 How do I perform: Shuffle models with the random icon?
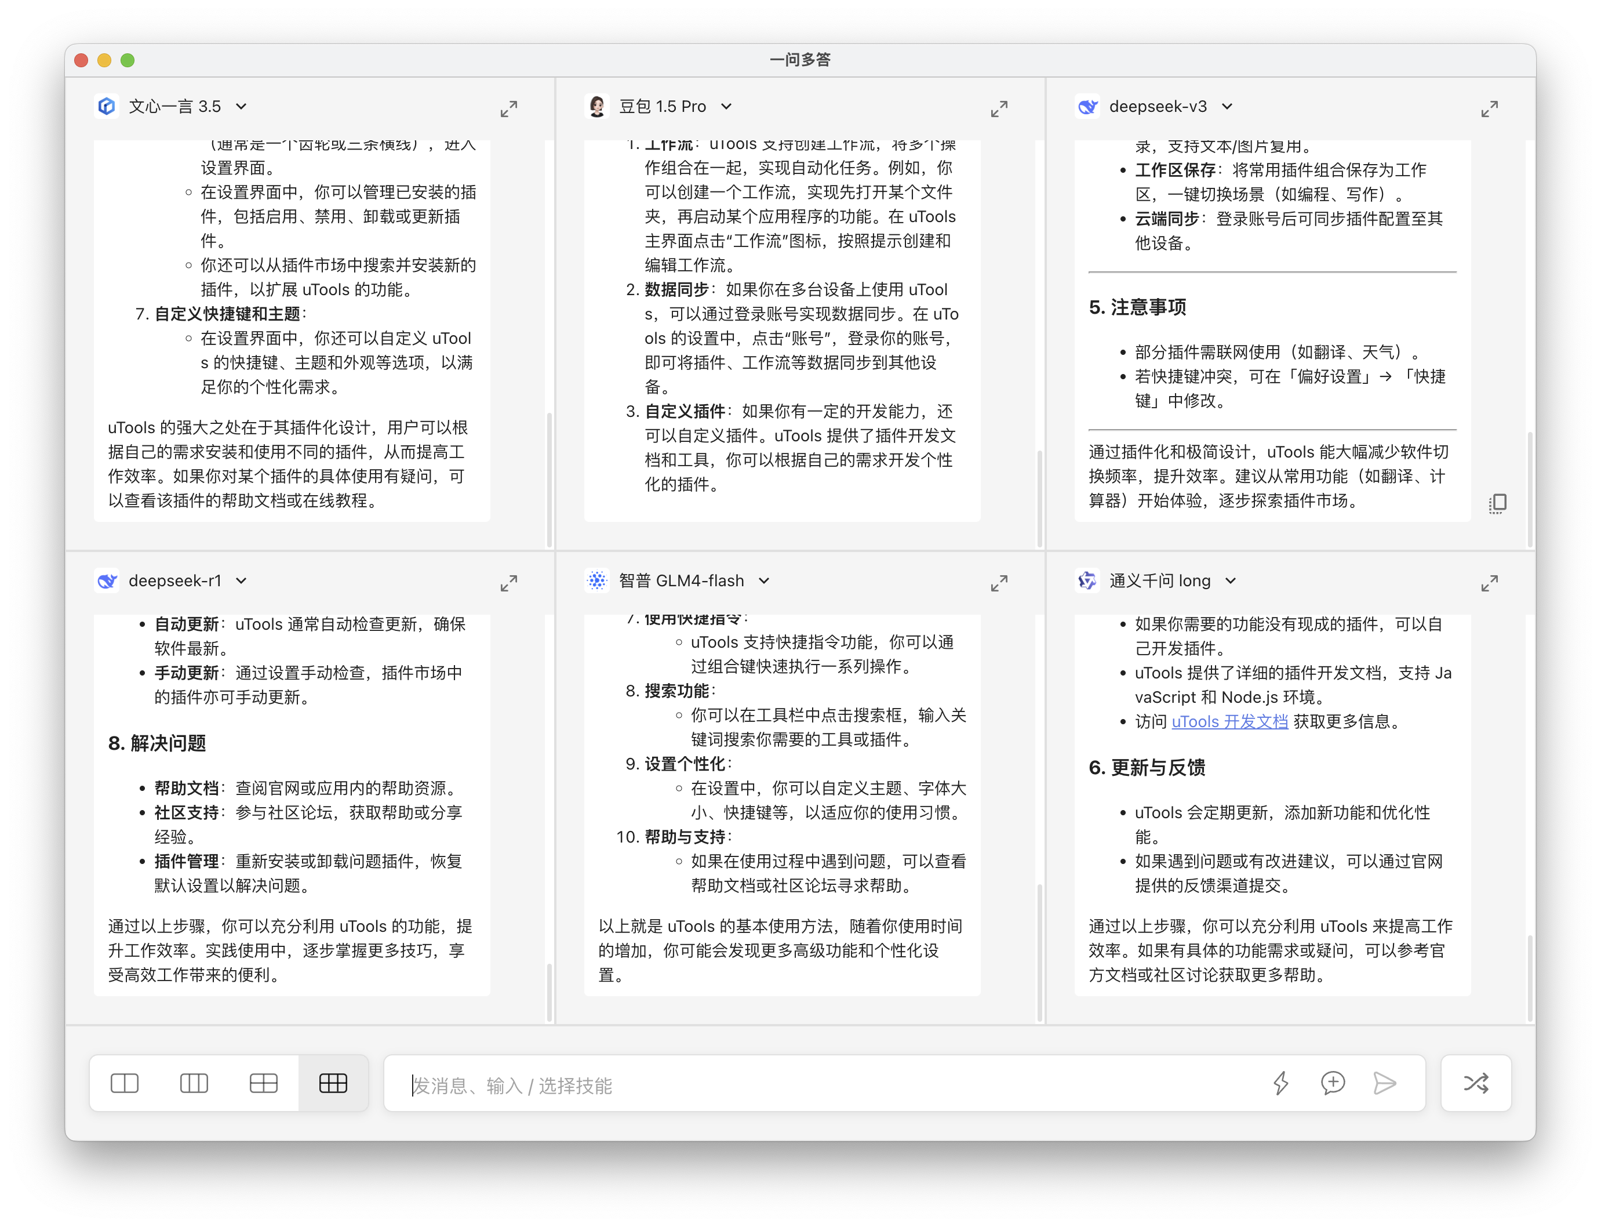point(1476,1083)
